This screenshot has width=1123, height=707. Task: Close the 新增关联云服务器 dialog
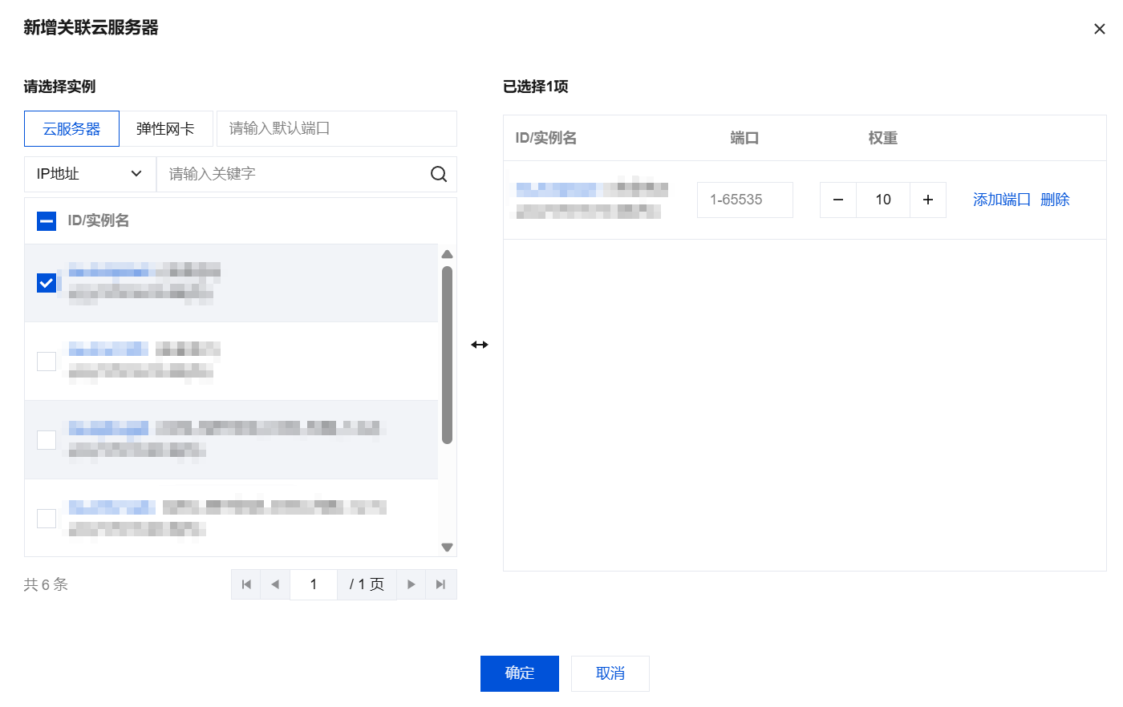1100,29
